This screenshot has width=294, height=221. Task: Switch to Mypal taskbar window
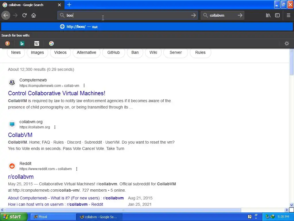click(x=53, y=217)
